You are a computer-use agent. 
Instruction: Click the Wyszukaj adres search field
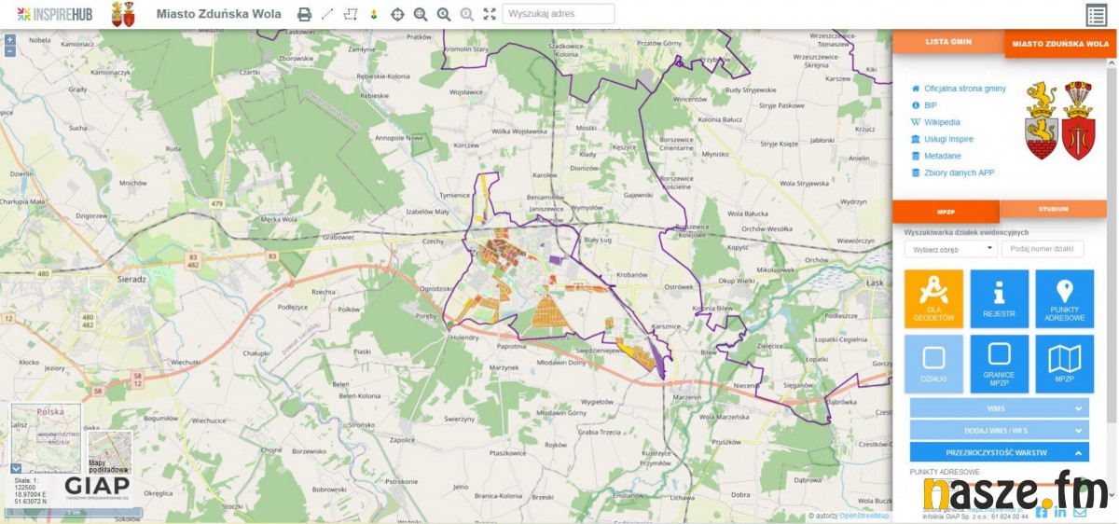[x=559, y=14]
